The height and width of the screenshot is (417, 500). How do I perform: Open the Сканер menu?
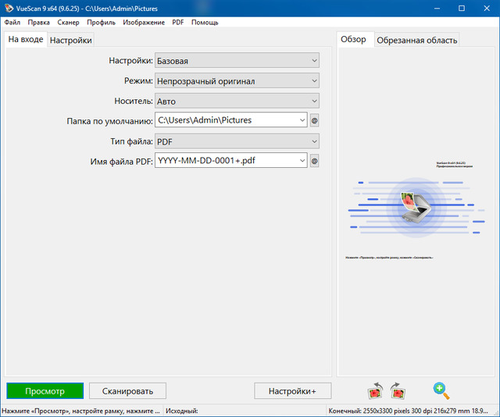pos(68,23)
